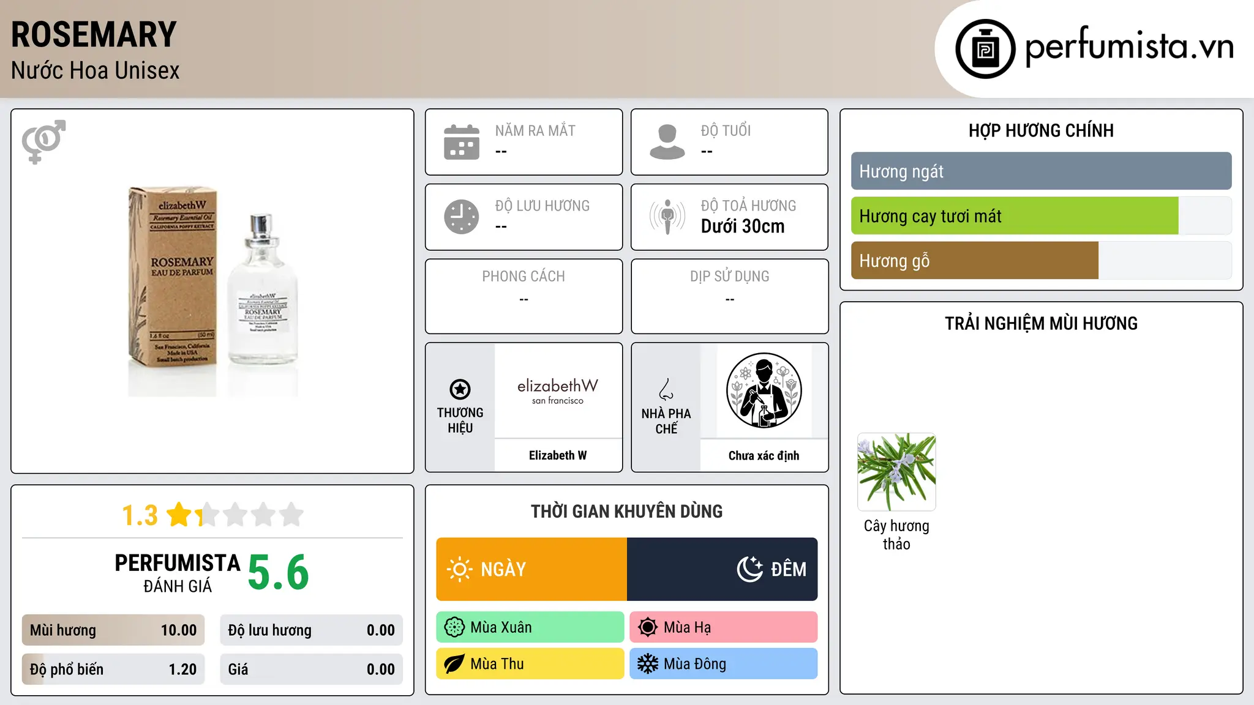Click the Hợp Hương Chính heading
This screenshot has height=705, width=1254.
pyautogui.click(x=1041, y=131)
